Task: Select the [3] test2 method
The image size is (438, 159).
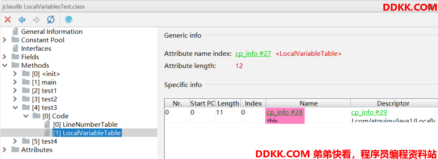Action: click(44, 99)
